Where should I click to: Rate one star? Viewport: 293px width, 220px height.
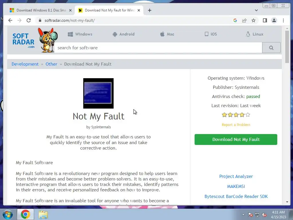(x=224, y=115)
